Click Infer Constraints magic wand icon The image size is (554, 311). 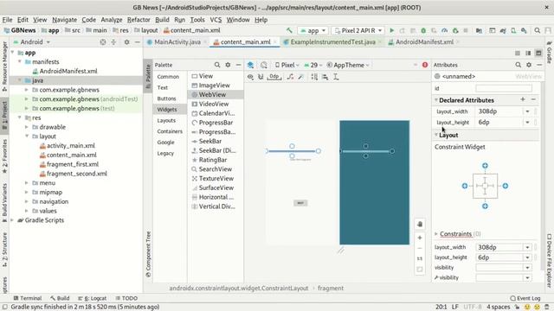[x=300, y=77]
